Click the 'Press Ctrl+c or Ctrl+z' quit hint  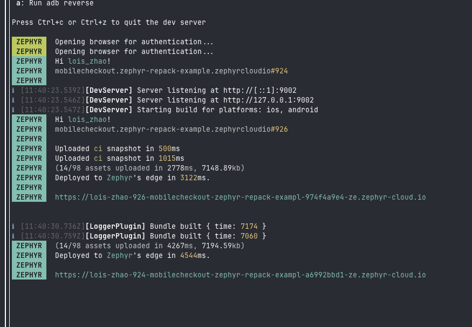(x=108, y=23)
